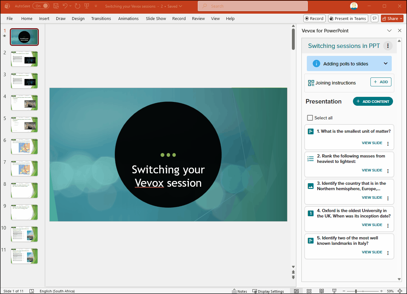407x294 pixels.
Task: Click the Share button
Action: point(392,18)
